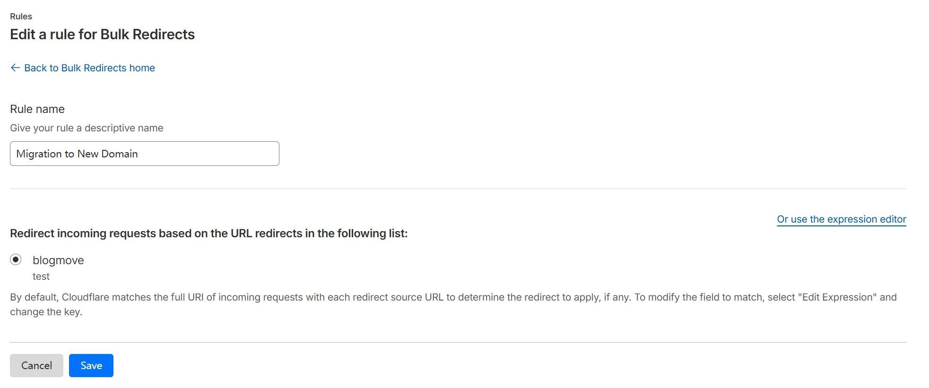Focus the Rule name input field
This screenshot has width=929, height=388.
[144, 154]
